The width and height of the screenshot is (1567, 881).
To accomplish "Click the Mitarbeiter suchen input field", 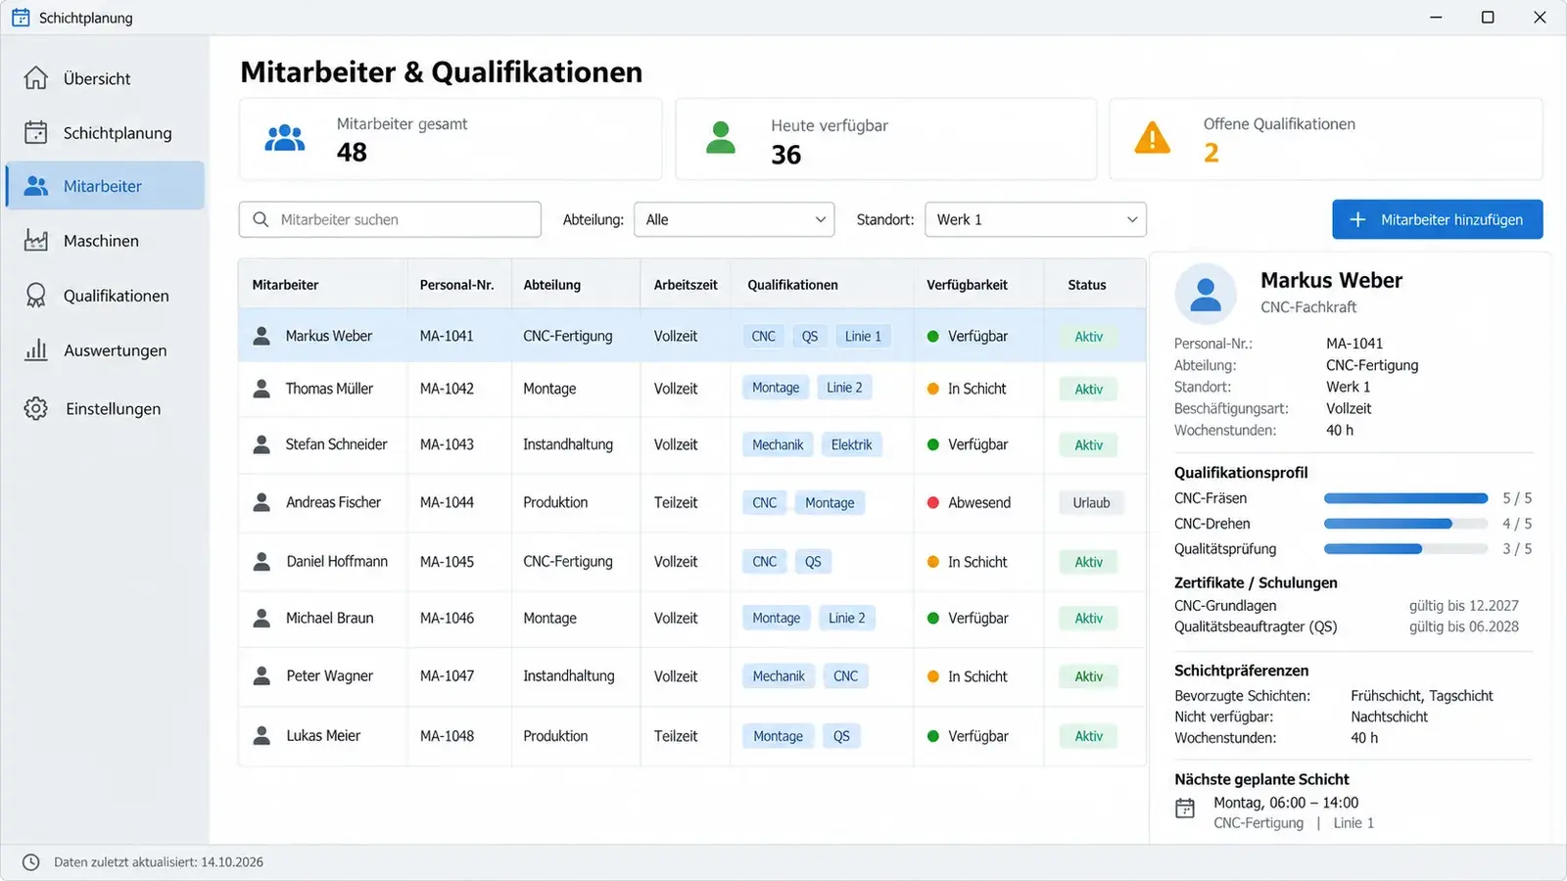I will [390, 219].
